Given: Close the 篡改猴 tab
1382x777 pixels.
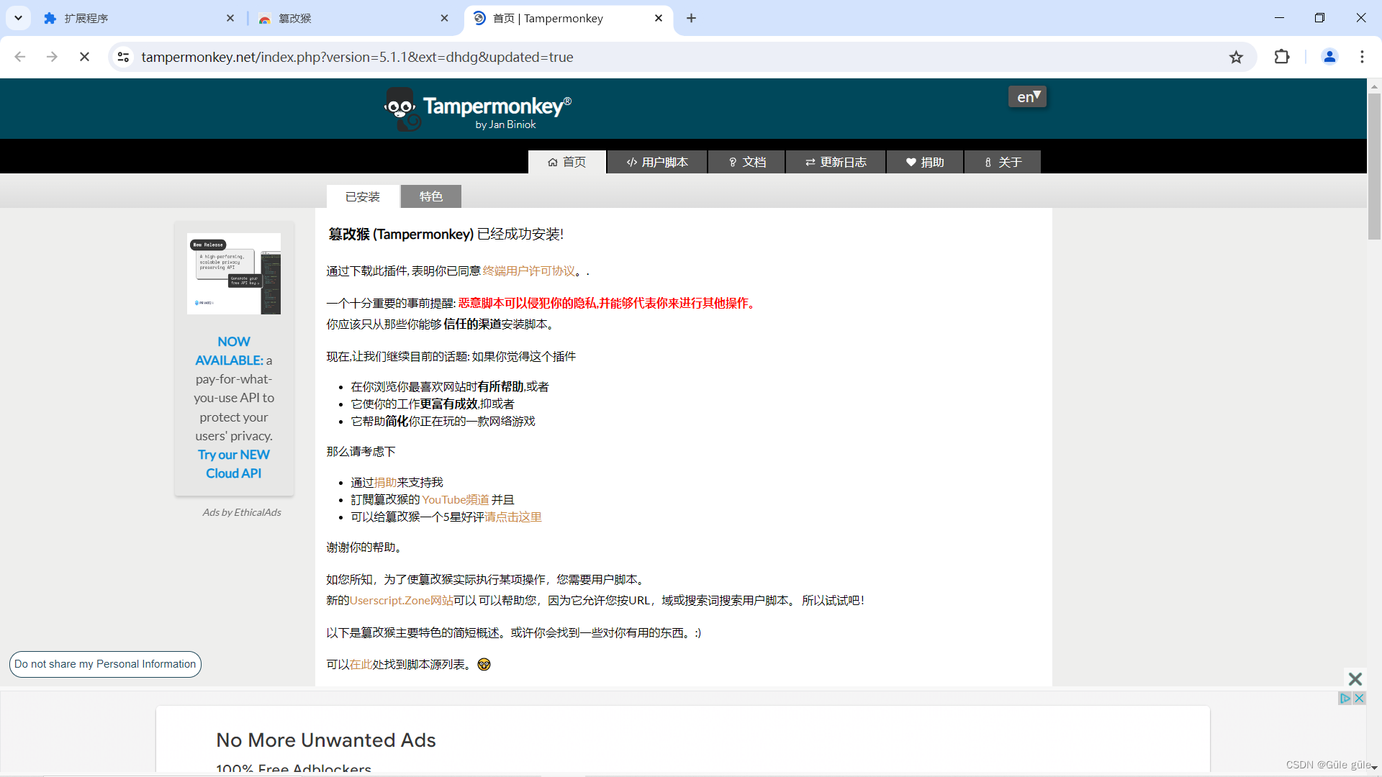Looking at the screenshot, I should pyautogui.click(x=444, y=18).
